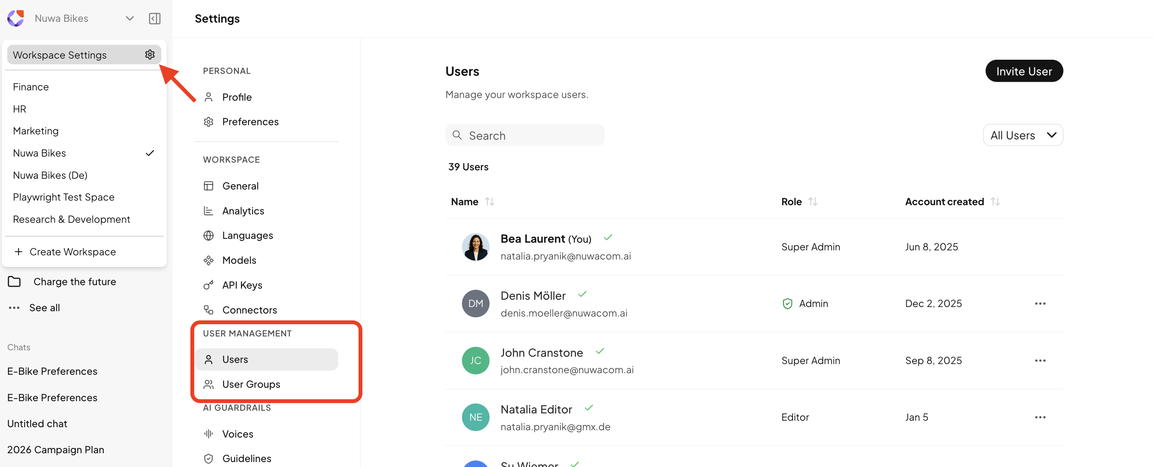This screenshot has height=467, width=1153.
Task: Switch to the Marketing workspace
Action: [x=36, y=131]
